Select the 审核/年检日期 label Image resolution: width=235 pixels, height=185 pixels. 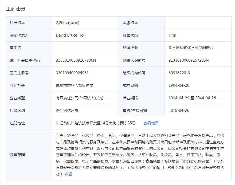coord(135,111)
